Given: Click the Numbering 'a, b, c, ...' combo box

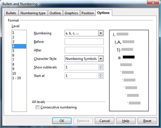Looking at the screenshot, I should coord(84,33).
